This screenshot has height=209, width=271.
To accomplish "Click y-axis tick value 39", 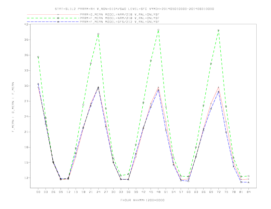I will pyautogui.click(x=26, y=40).
